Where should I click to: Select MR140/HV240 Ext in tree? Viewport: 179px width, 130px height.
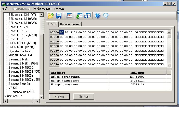(20, 55)
